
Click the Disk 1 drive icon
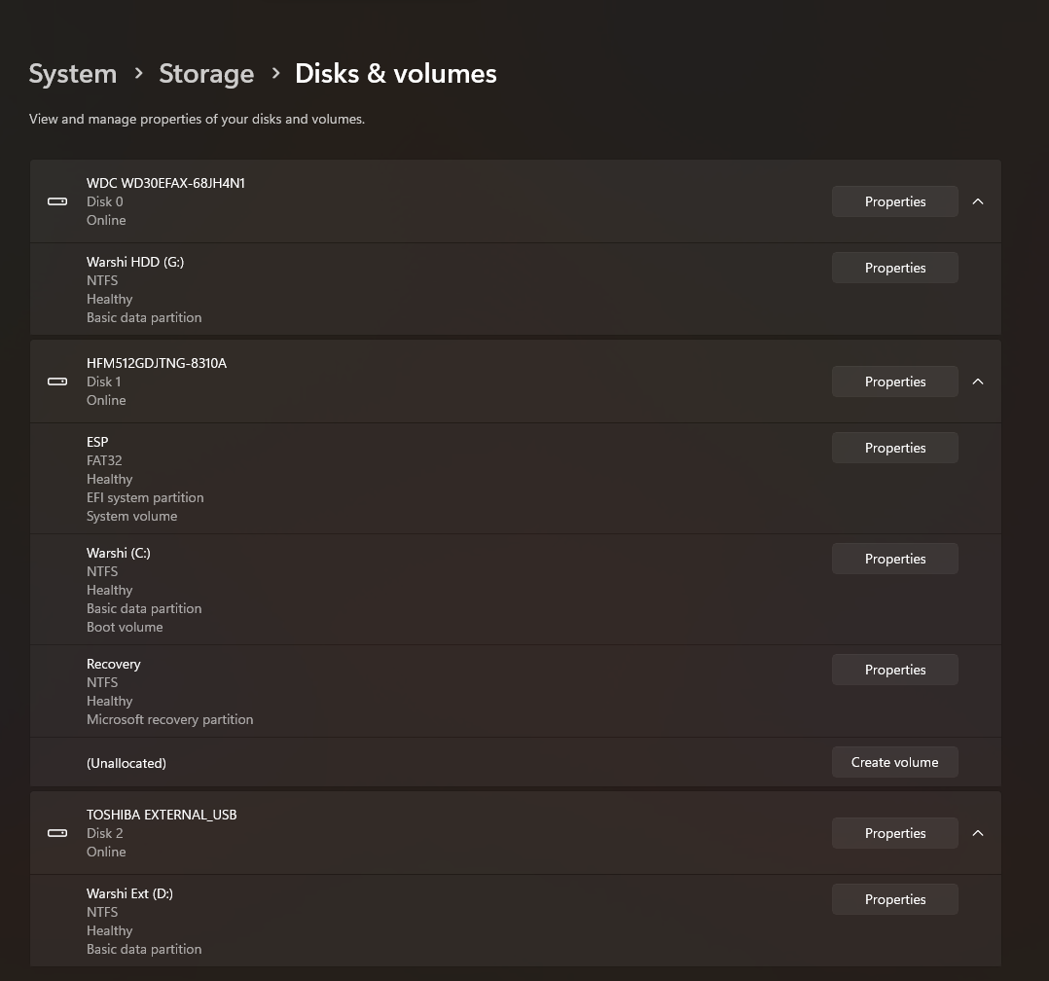tap(57, 381)
